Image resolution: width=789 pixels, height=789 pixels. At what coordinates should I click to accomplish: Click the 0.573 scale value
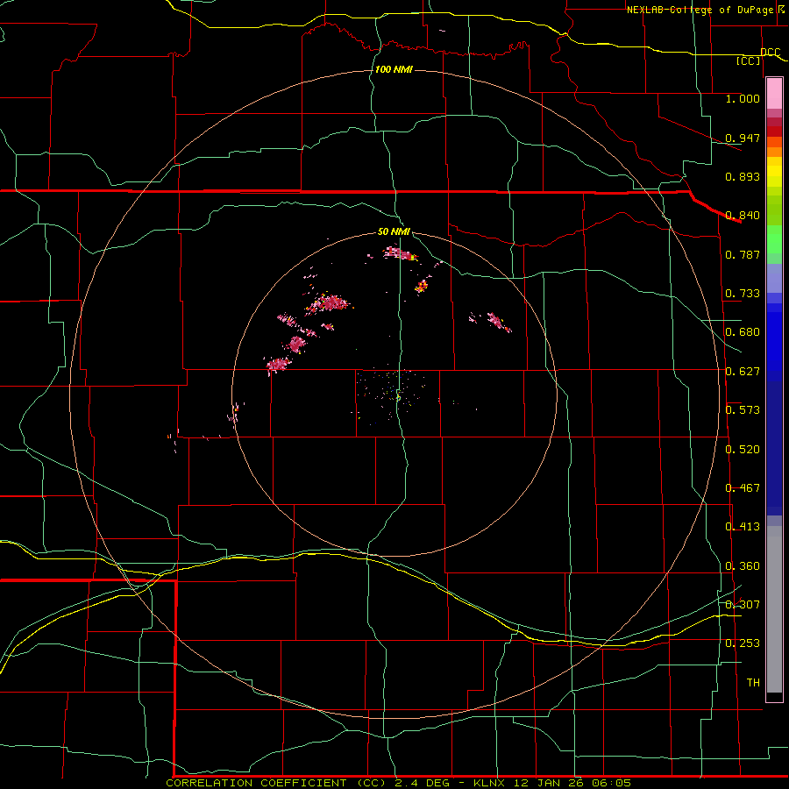tap(743, 410)
